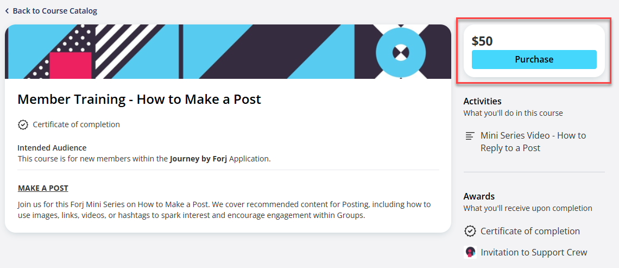Click Certificate of completion text below course title

click(76, 124)
